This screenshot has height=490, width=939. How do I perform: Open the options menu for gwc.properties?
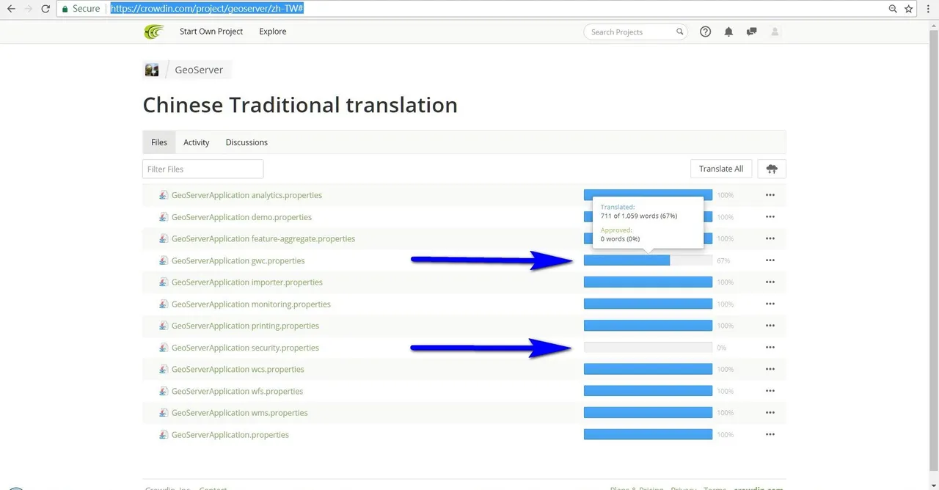pyautogui.click(x=770, y=260)
